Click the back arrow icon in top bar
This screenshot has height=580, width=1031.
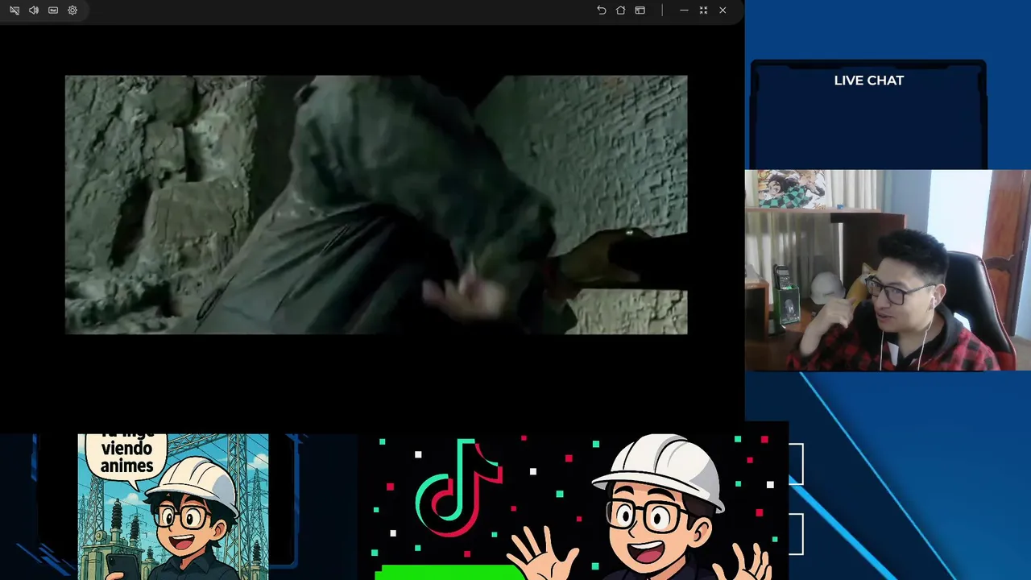[601, 10]
